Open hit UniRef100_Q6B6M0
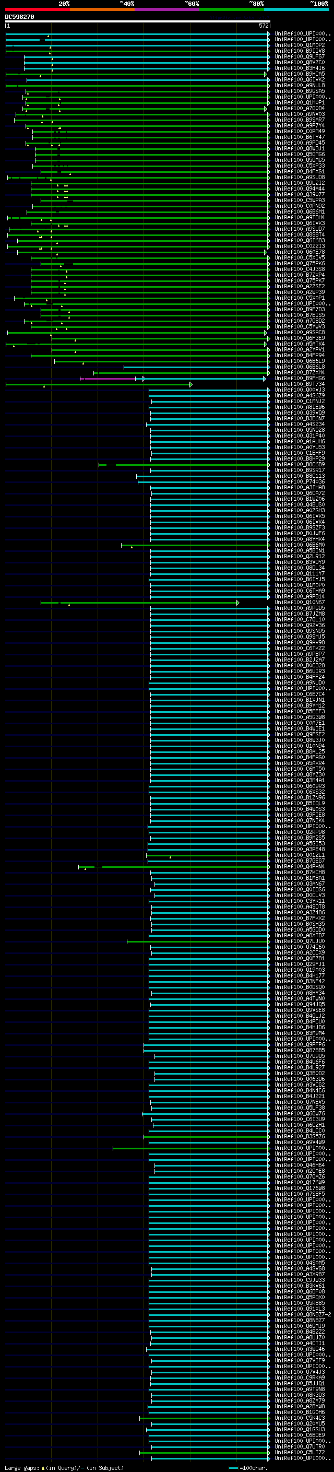The image size is (334, 1472). (300, 545)
